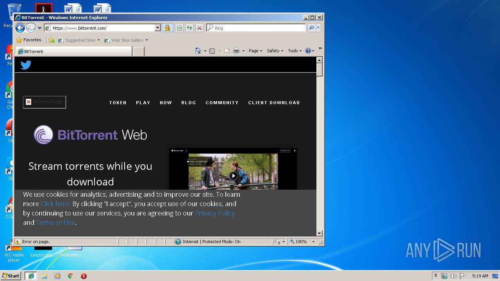This screenshot has height=281, width=500.
Task: Click the Print icon
Action: [x=236, y=51]
